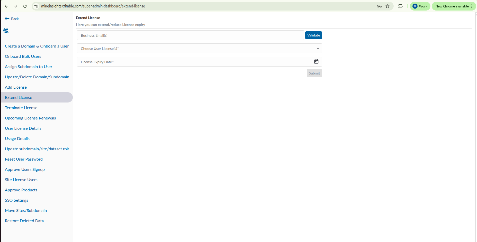This screenshot has height=242, width=477.
Task: Go to Restore Deleted Data
Action: [x=24, y=221]
